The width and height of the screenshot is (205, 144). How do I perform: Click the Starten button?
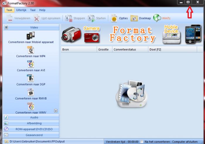97,18
